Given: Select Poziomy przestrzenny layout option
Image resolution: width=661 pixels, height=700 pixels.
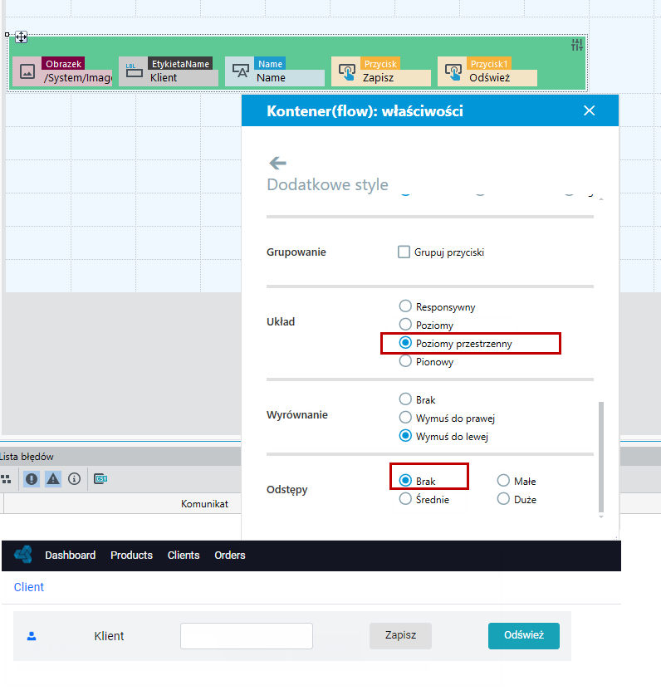Looking at the screenshot, I should [x=405, y=343].
